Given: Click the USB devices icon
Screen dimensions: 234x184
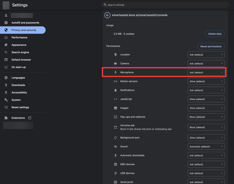Looking at the screenshot, I should [x=115, y=173].
